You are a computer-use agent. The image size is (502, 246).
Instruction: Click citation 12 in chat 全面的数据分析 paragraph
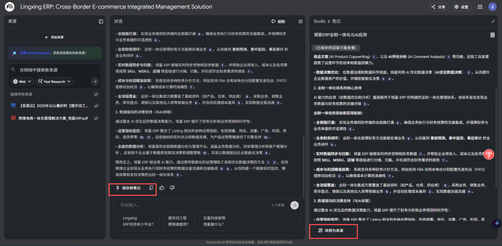[204, 153]
